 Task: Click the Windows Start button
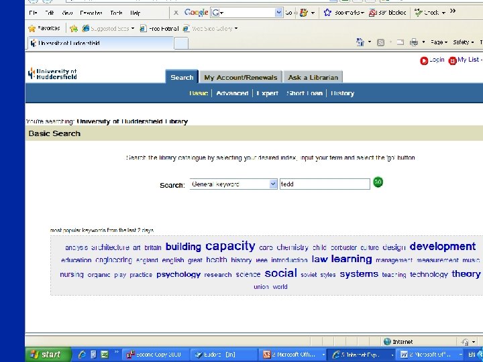(x=48, y=355)
